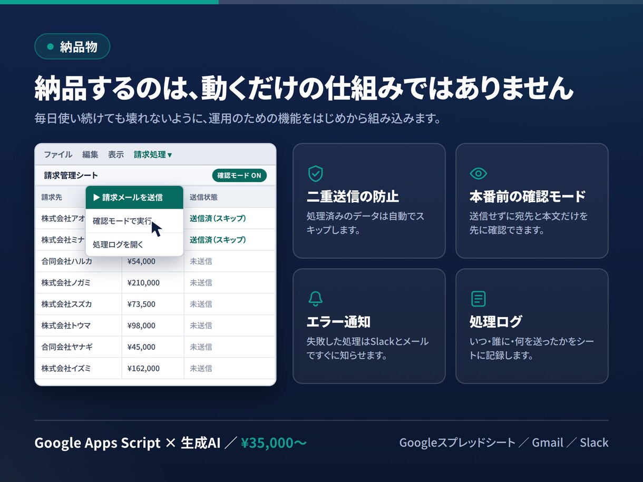Click the shield checkmark icon for 二重送信の防止
The image size is (643, 482).
tap(315, 173)
